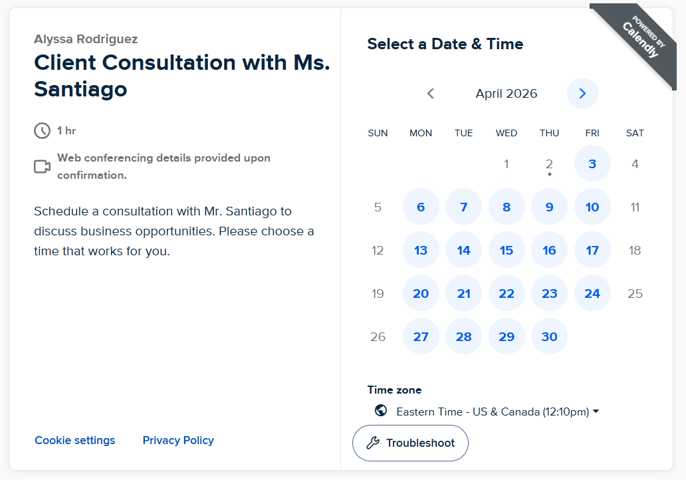This screenshot has height=480, width=686.
Task: Open the Privacy Policy link
Action: pyautogui.click(x=178, y=440)
